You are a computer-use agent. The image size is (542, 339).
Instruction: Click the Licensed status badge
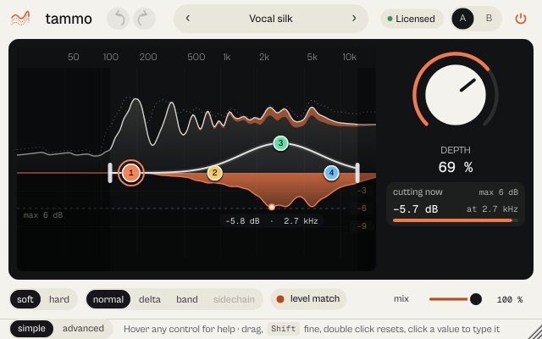point(412,19)
